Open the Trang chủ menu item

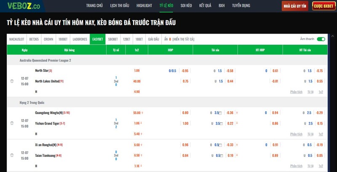94,5
